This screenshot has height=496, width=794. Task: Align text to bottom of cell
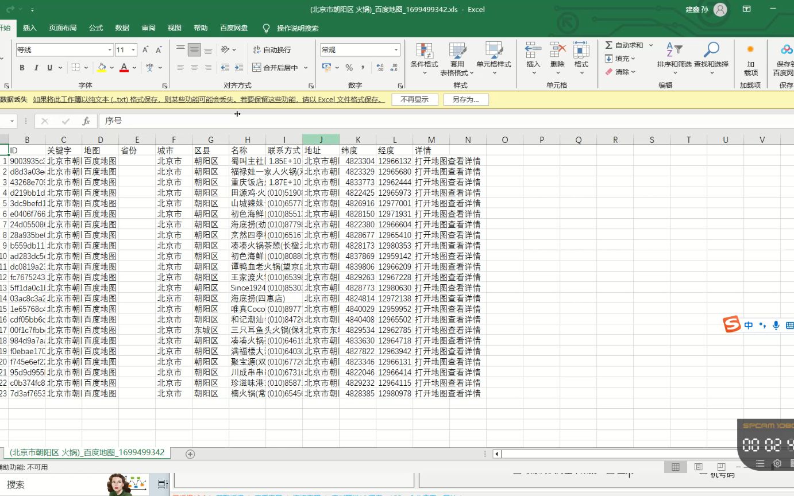pyautogui.click(x=209, y=50)
